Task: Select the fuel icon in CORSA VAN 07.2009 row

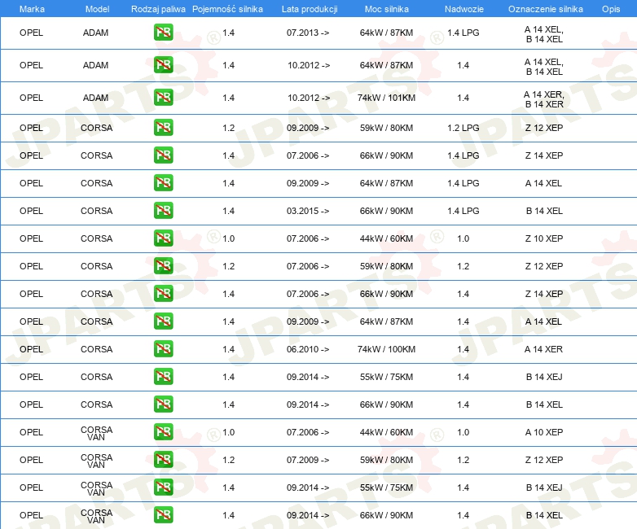Action: point(163,460)
